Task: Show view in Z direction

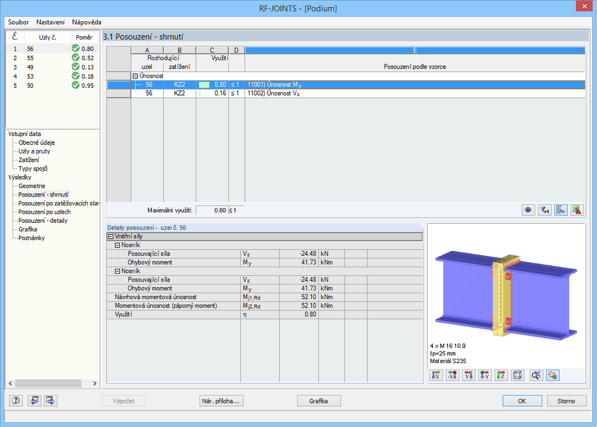Action: coord(501,375)
